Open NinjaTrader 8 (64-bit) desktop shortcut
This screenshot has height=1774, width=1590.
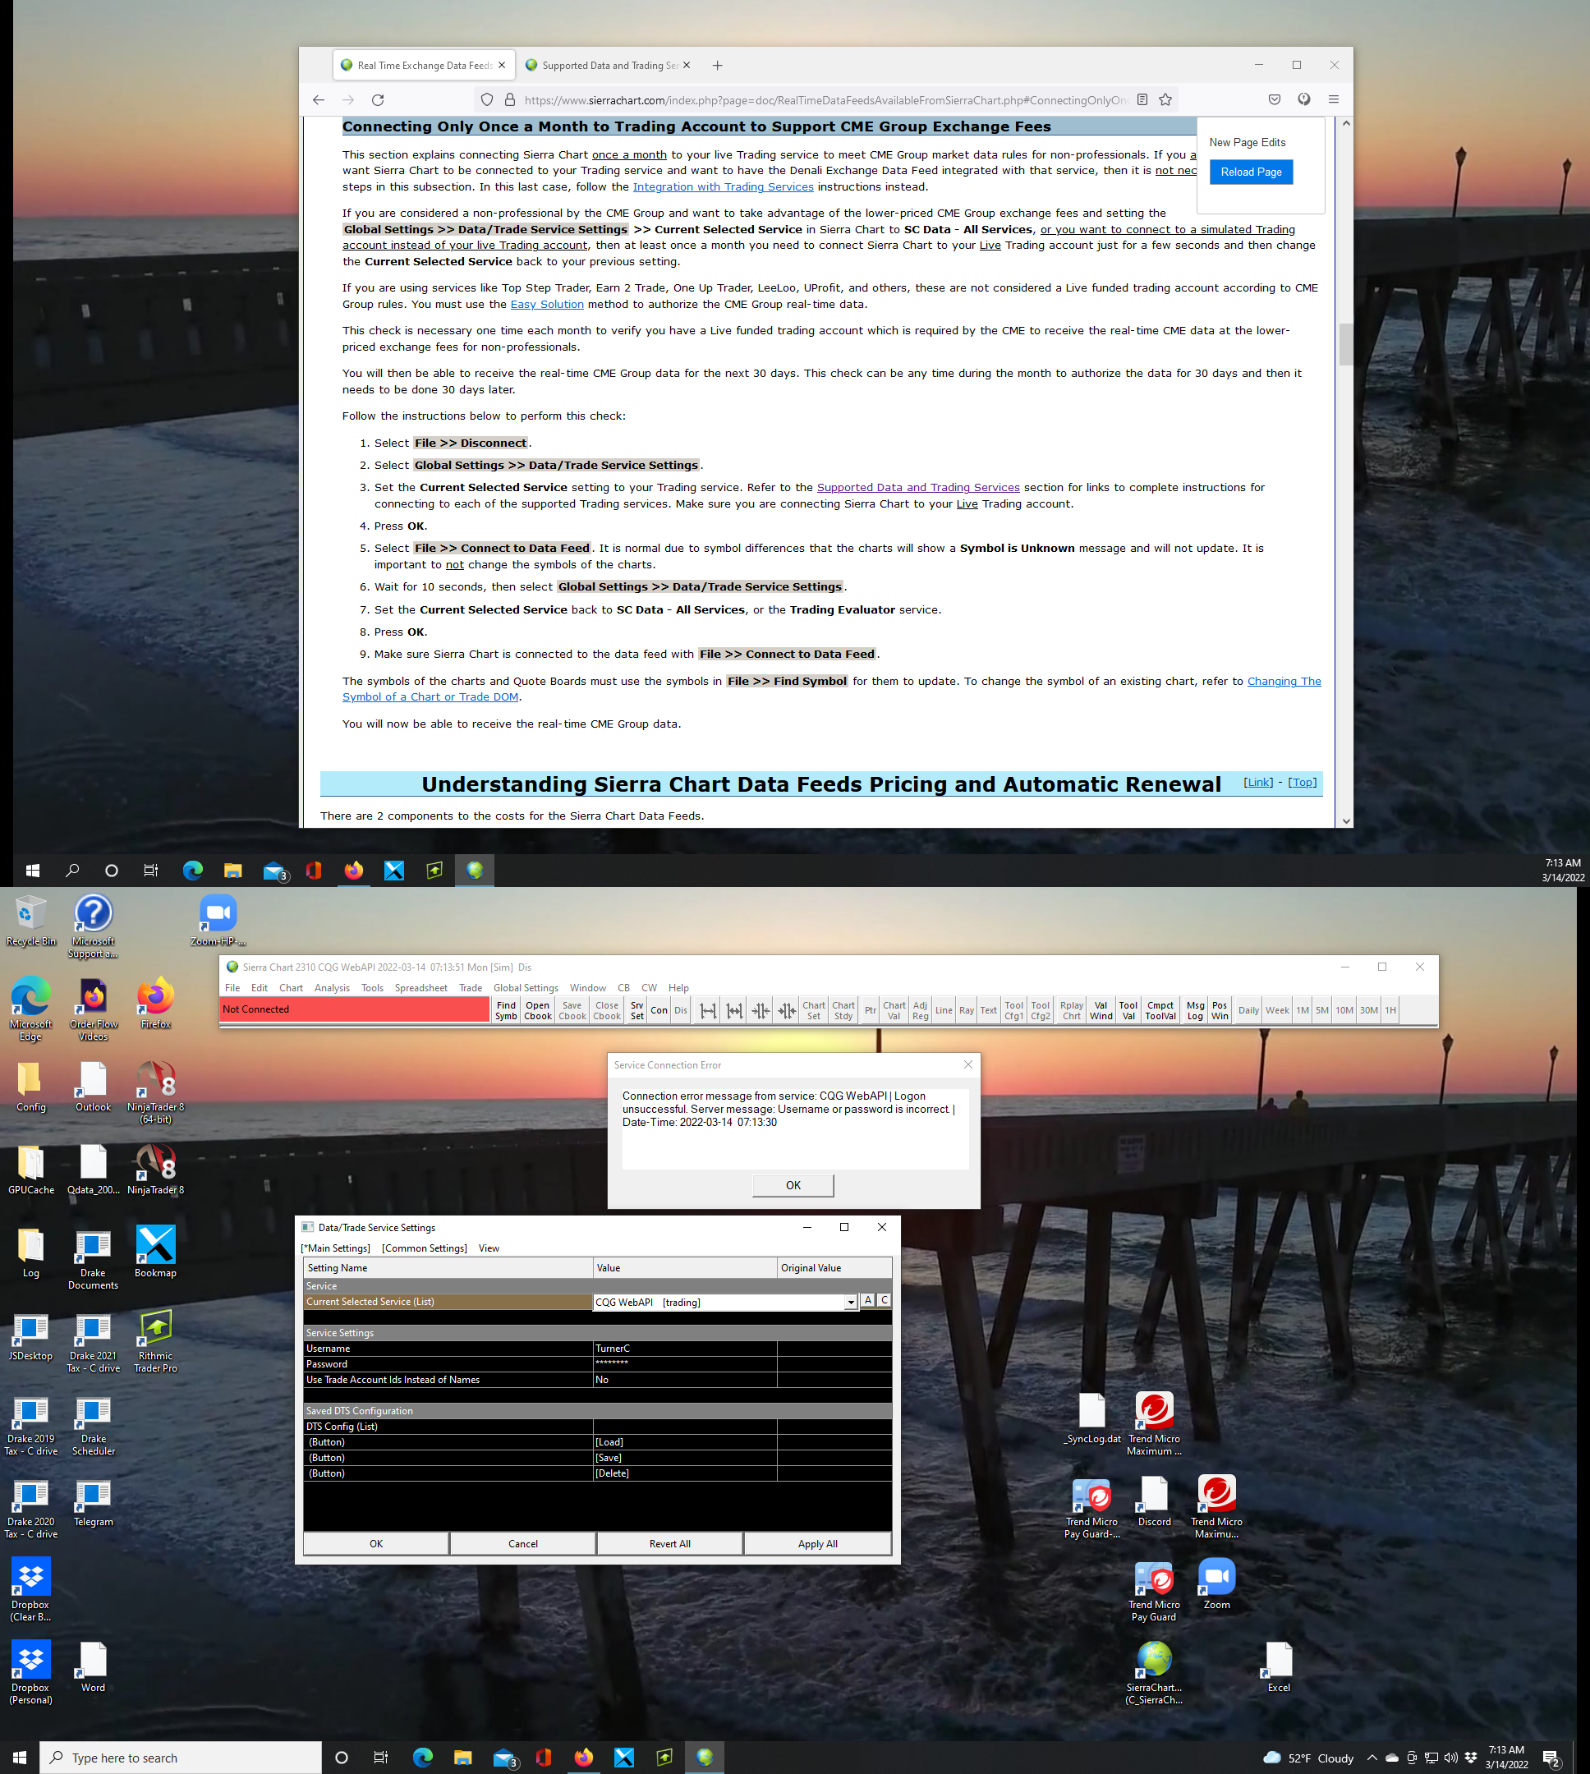click(x=155, y=1092)
